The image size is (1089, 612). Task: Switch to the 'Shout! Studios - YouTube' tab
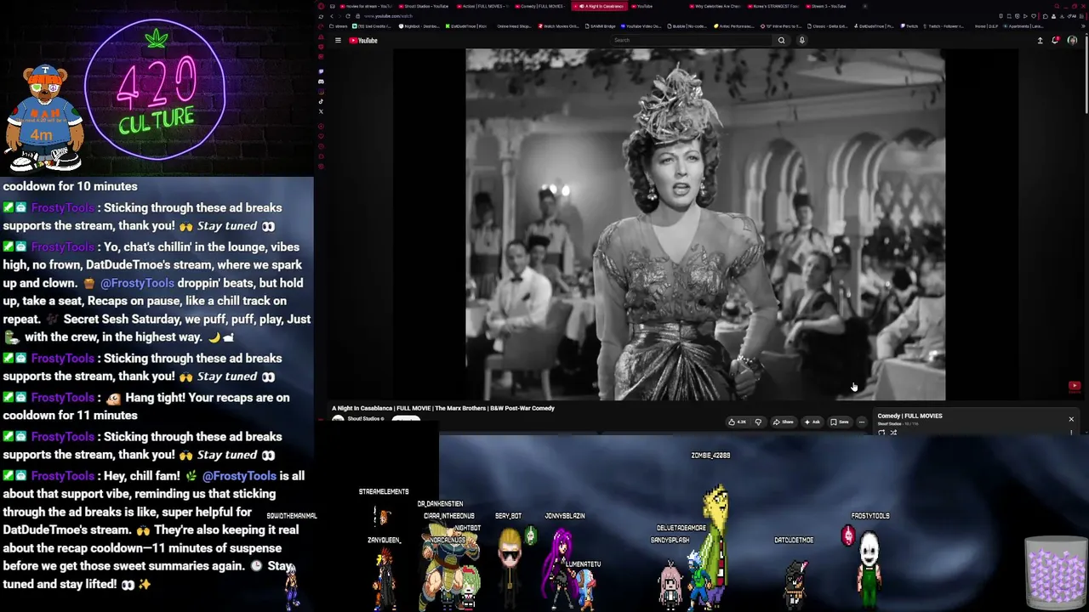click(x=422, y=6)
